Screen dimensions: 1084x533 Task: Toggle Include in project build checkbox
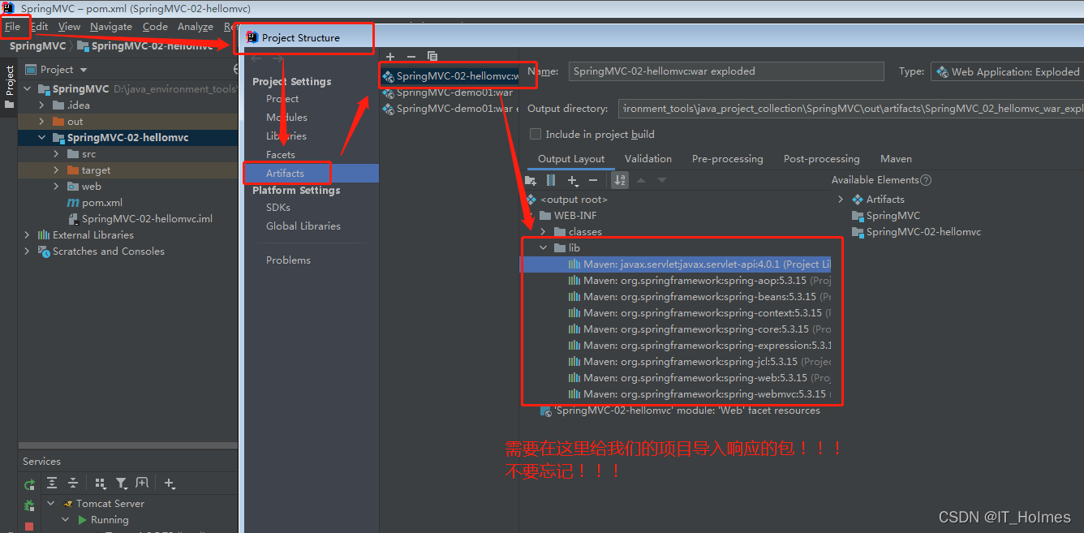(x=536, y=134)
